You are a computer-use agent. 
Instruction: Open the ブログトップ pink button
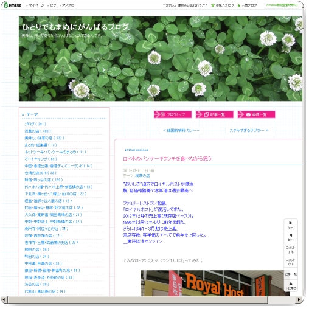173,114
